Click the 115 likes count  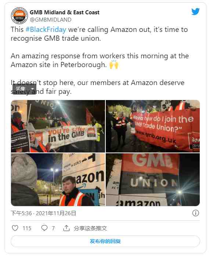27,228
